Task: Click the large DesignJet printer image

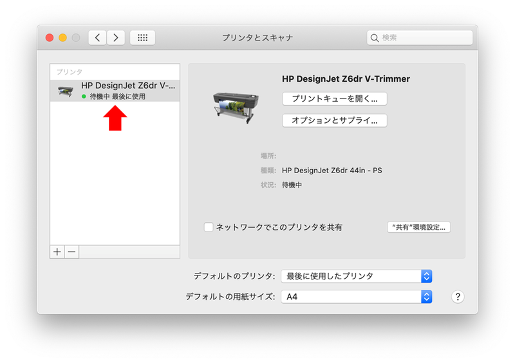Action: point(236,107)
